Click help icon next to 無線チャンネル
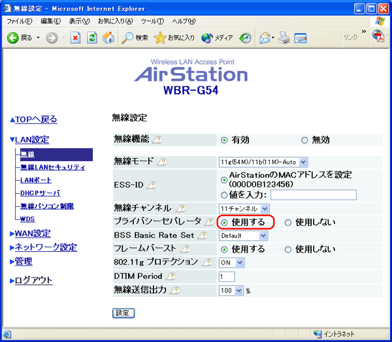 point(180,208)
